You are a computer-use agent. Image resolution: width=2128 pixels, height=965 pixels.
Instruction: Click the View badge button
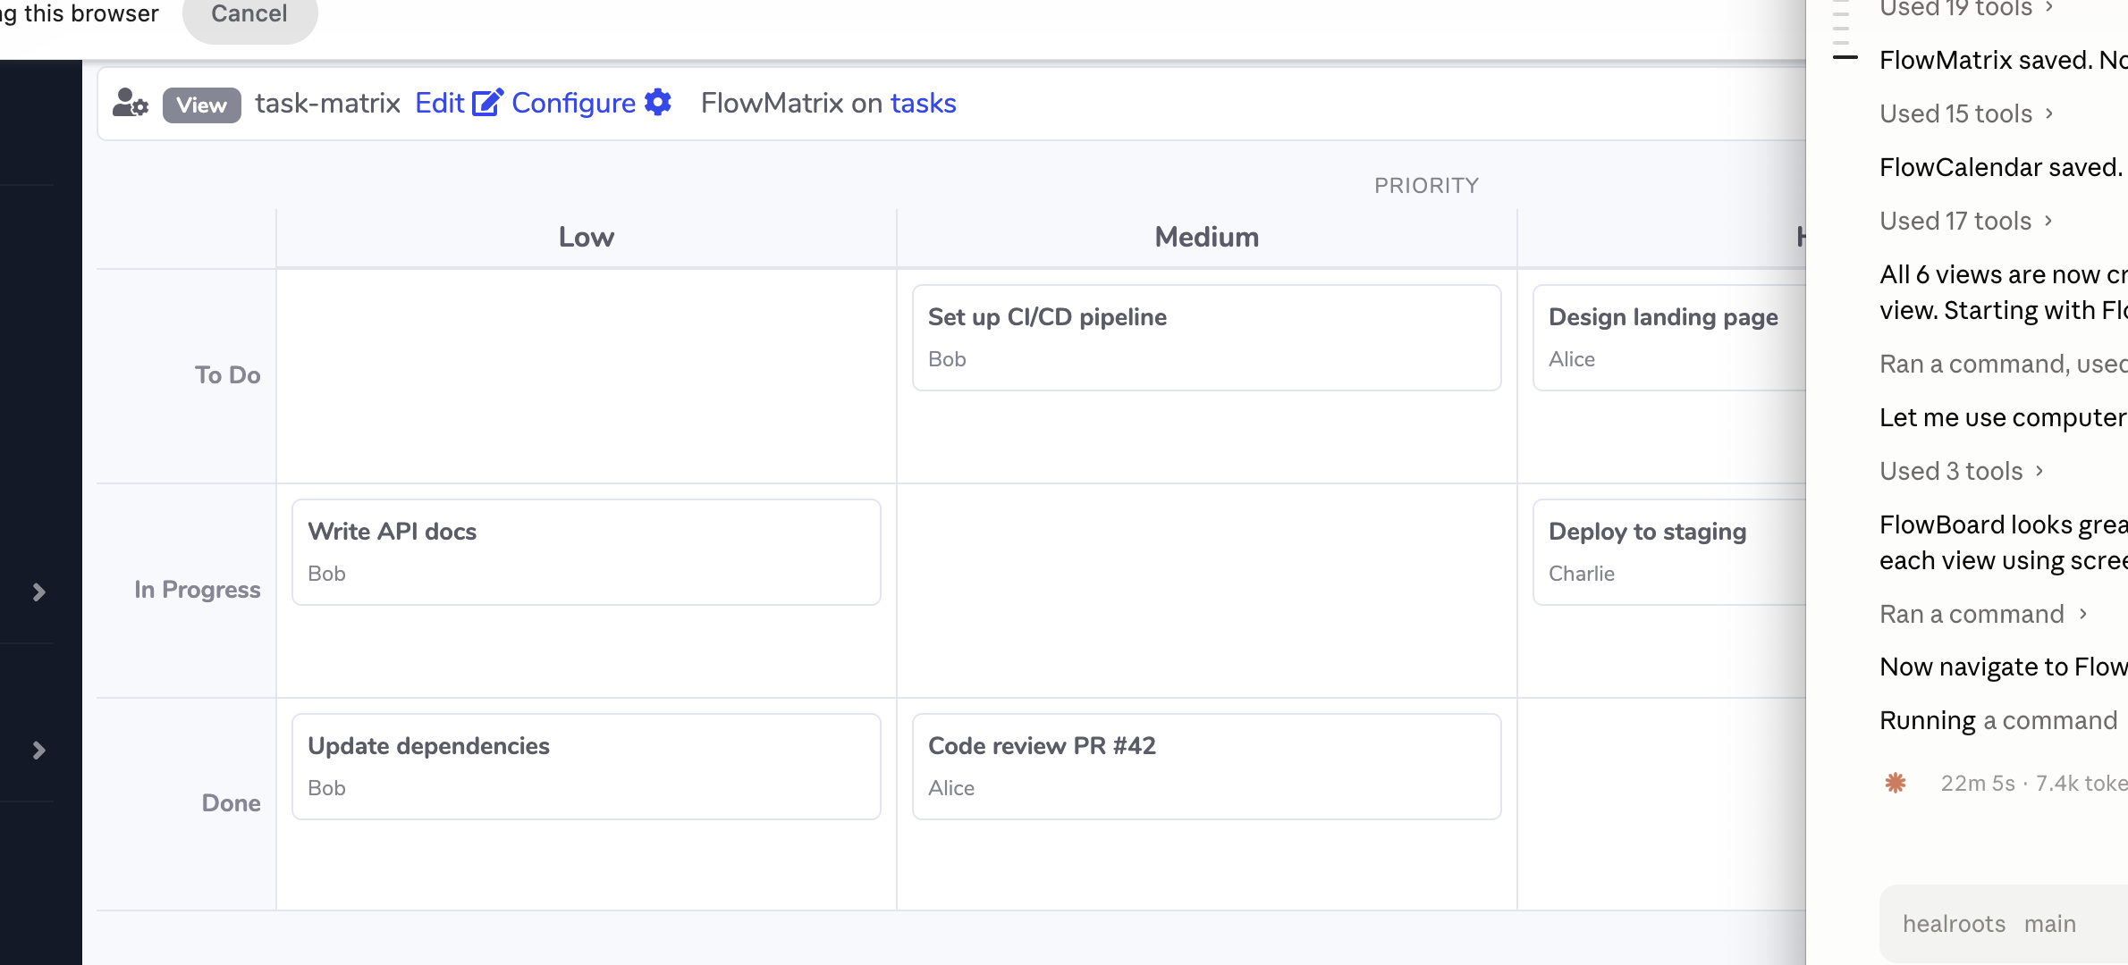(201, 105)
